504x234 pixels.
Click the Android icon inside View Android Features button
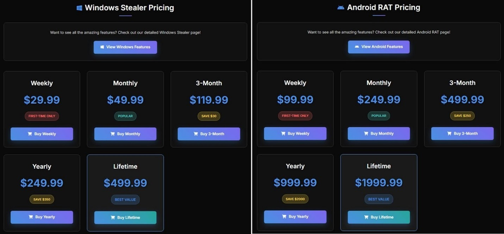point(356,47)
